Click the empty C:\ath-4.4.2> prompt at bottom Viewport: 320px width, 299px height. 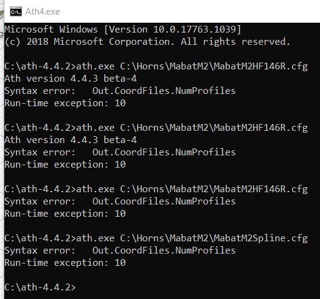[x=40, y=287]
